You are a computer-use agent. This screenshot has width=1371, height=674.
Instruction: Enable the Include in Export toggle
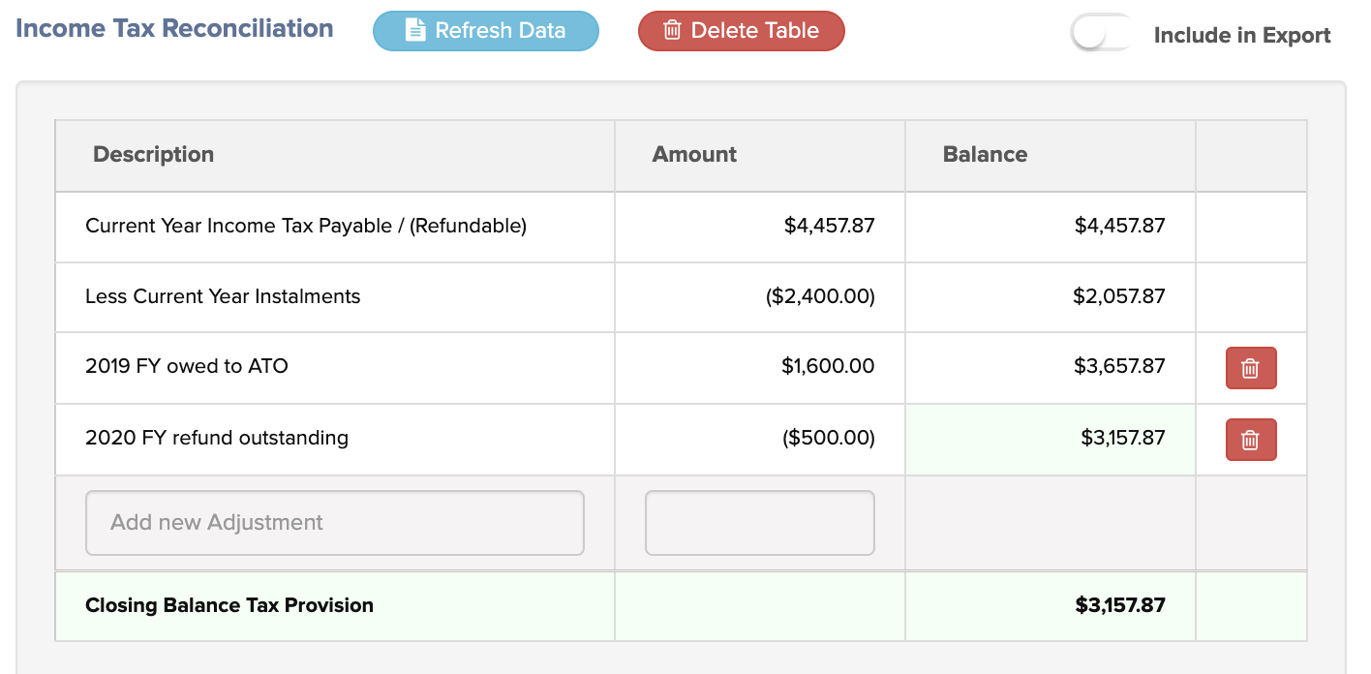(1101, 32)
